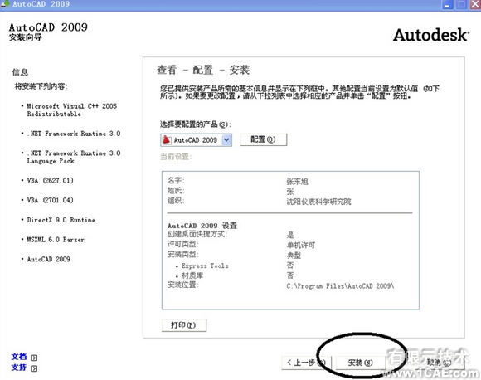Minimize the AutoCAD 2009 installer window
This screenshot has width=481, height=380.
[448, 5]
